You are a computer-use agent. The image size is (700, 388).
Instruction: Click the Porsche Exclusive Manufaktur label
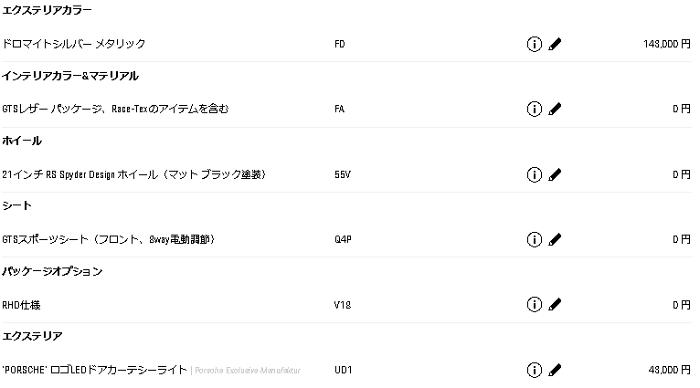pyautogui.click(x=248, y=370)
